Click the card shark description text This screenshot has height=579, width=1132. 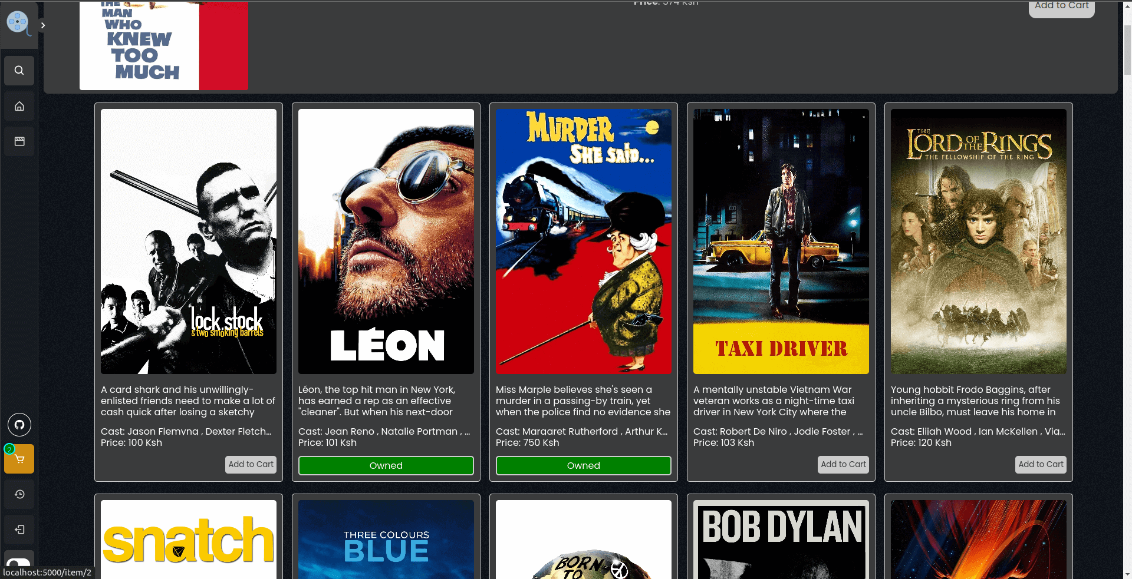click(x=188, y=401)
